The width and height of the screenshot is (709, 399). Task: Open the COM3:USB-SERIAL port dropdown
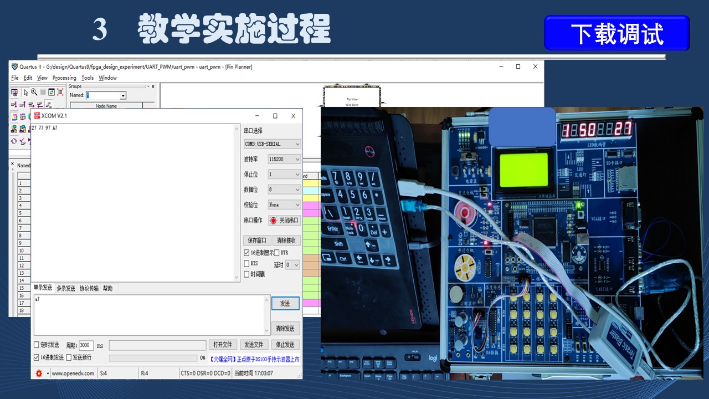tap(272, 144)
